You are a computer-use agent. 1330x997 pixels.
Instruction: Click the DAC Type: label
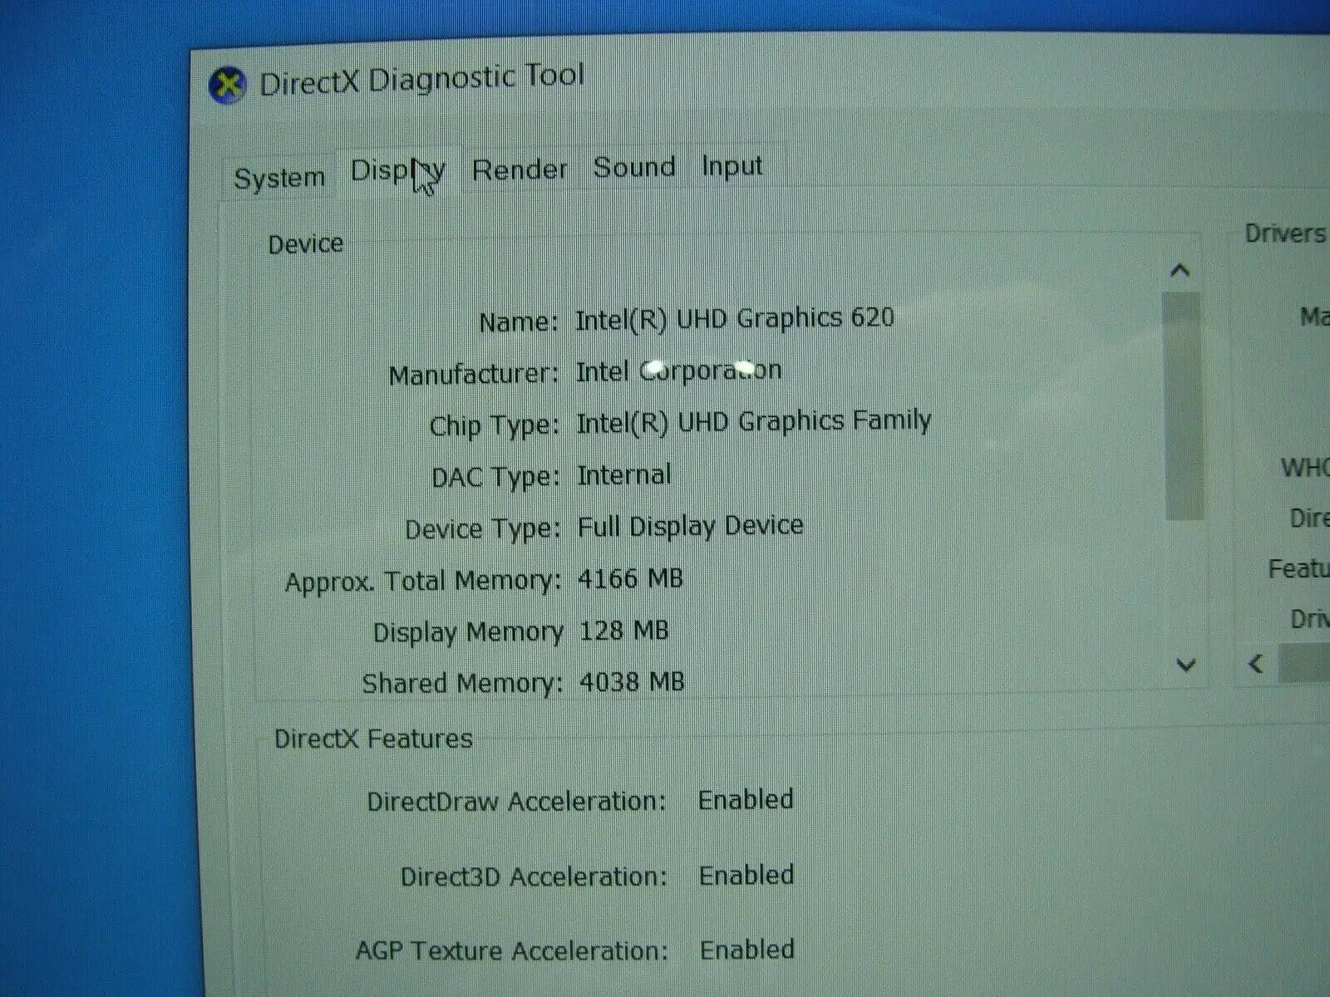[496, 478]
